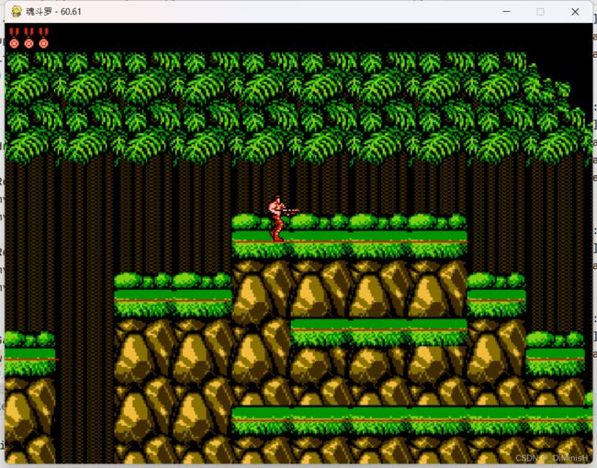This screenshot has width=597, height=468.
Task: Click the red soldier player character
Action: pos(283,218)
